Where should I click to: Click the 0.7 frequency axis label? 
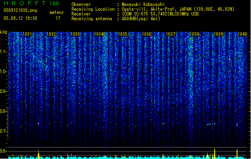[3, 131]
